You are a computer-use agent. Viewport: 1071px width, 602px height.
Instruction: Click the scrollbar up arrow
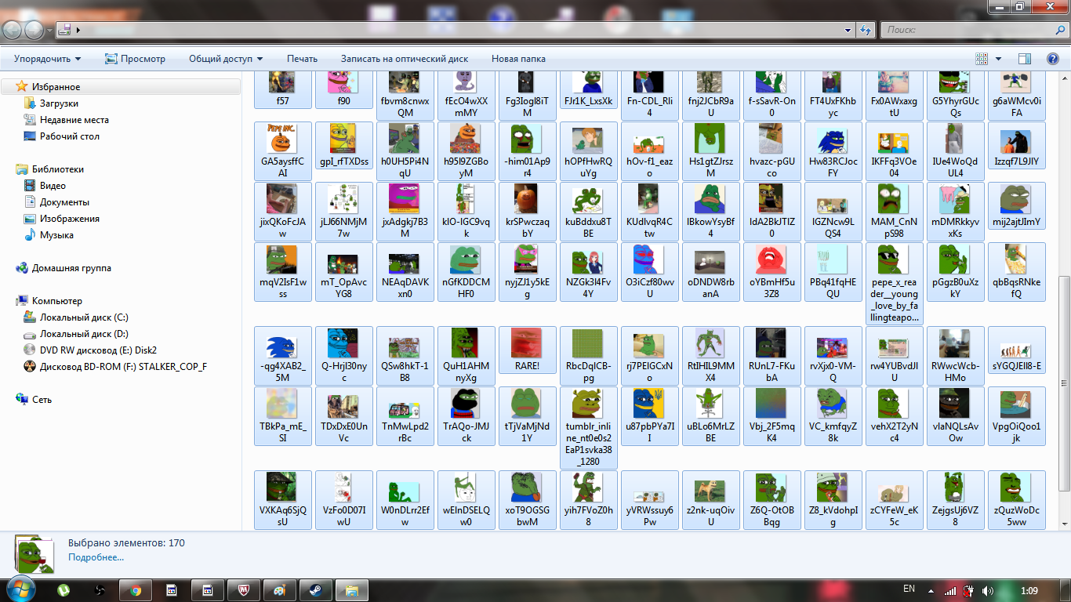1064,76
